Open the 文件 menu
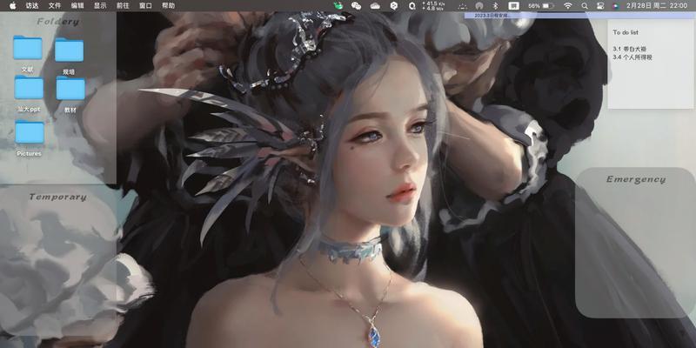Image resolution: width=696 pixels, height=348 pixels. [x=55, y=6]
